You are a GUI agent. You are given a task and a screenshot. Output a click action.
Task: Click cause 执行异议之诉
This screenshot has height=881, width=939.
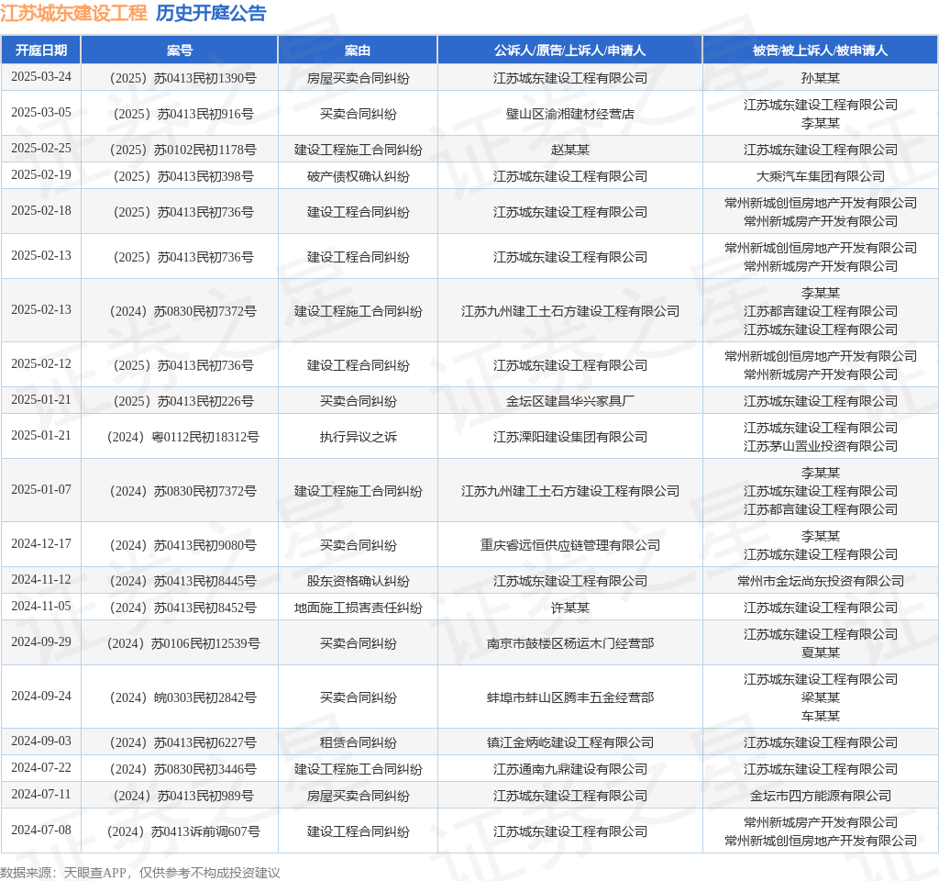tap(359, 438)
